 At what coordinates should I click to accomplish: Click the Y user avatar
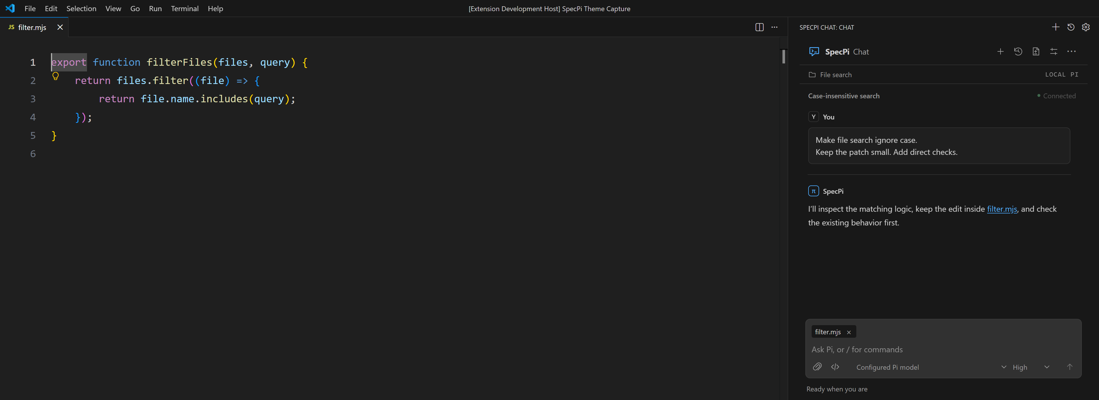(813, 117)
